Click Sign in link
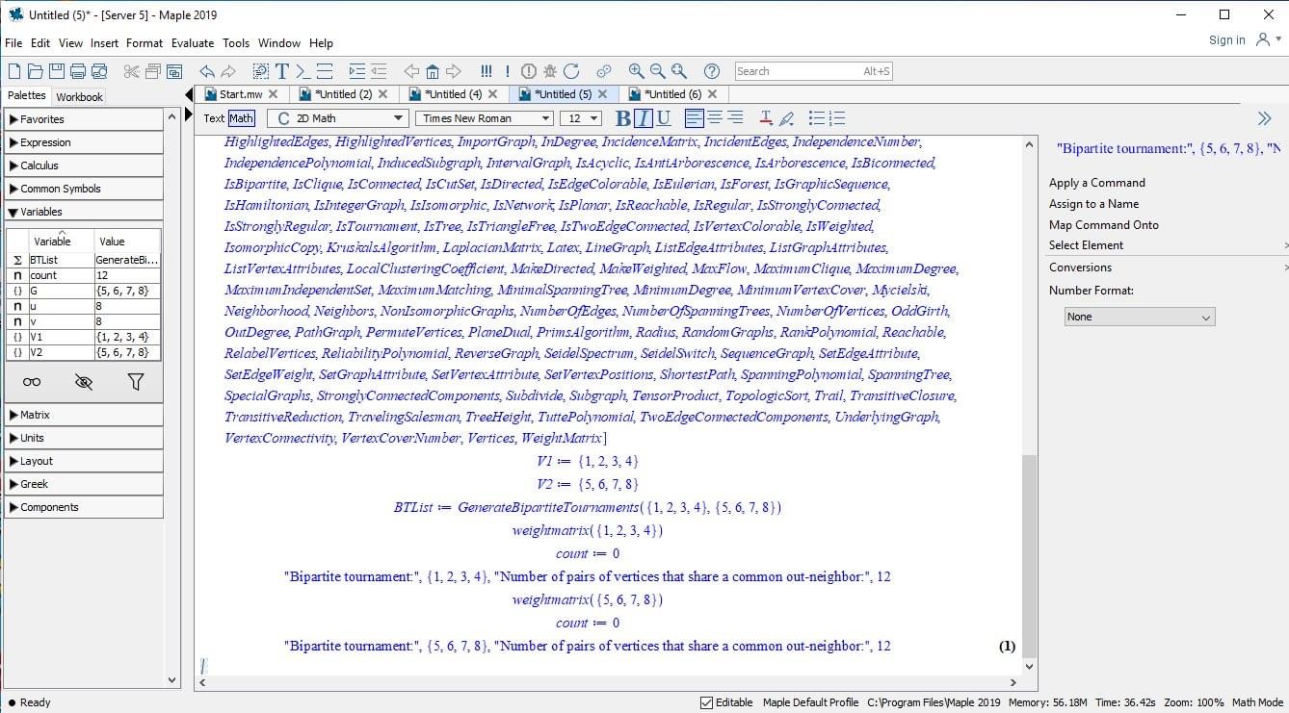 click(1227, 40)
